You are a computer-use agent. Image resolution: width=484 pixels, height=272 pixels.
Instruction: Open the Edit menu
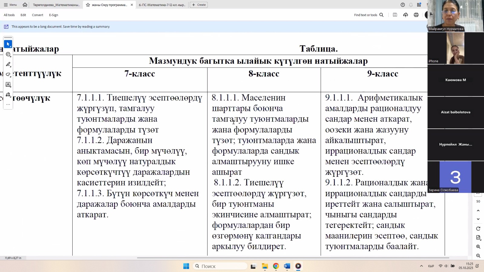click(x=23, y=15)
